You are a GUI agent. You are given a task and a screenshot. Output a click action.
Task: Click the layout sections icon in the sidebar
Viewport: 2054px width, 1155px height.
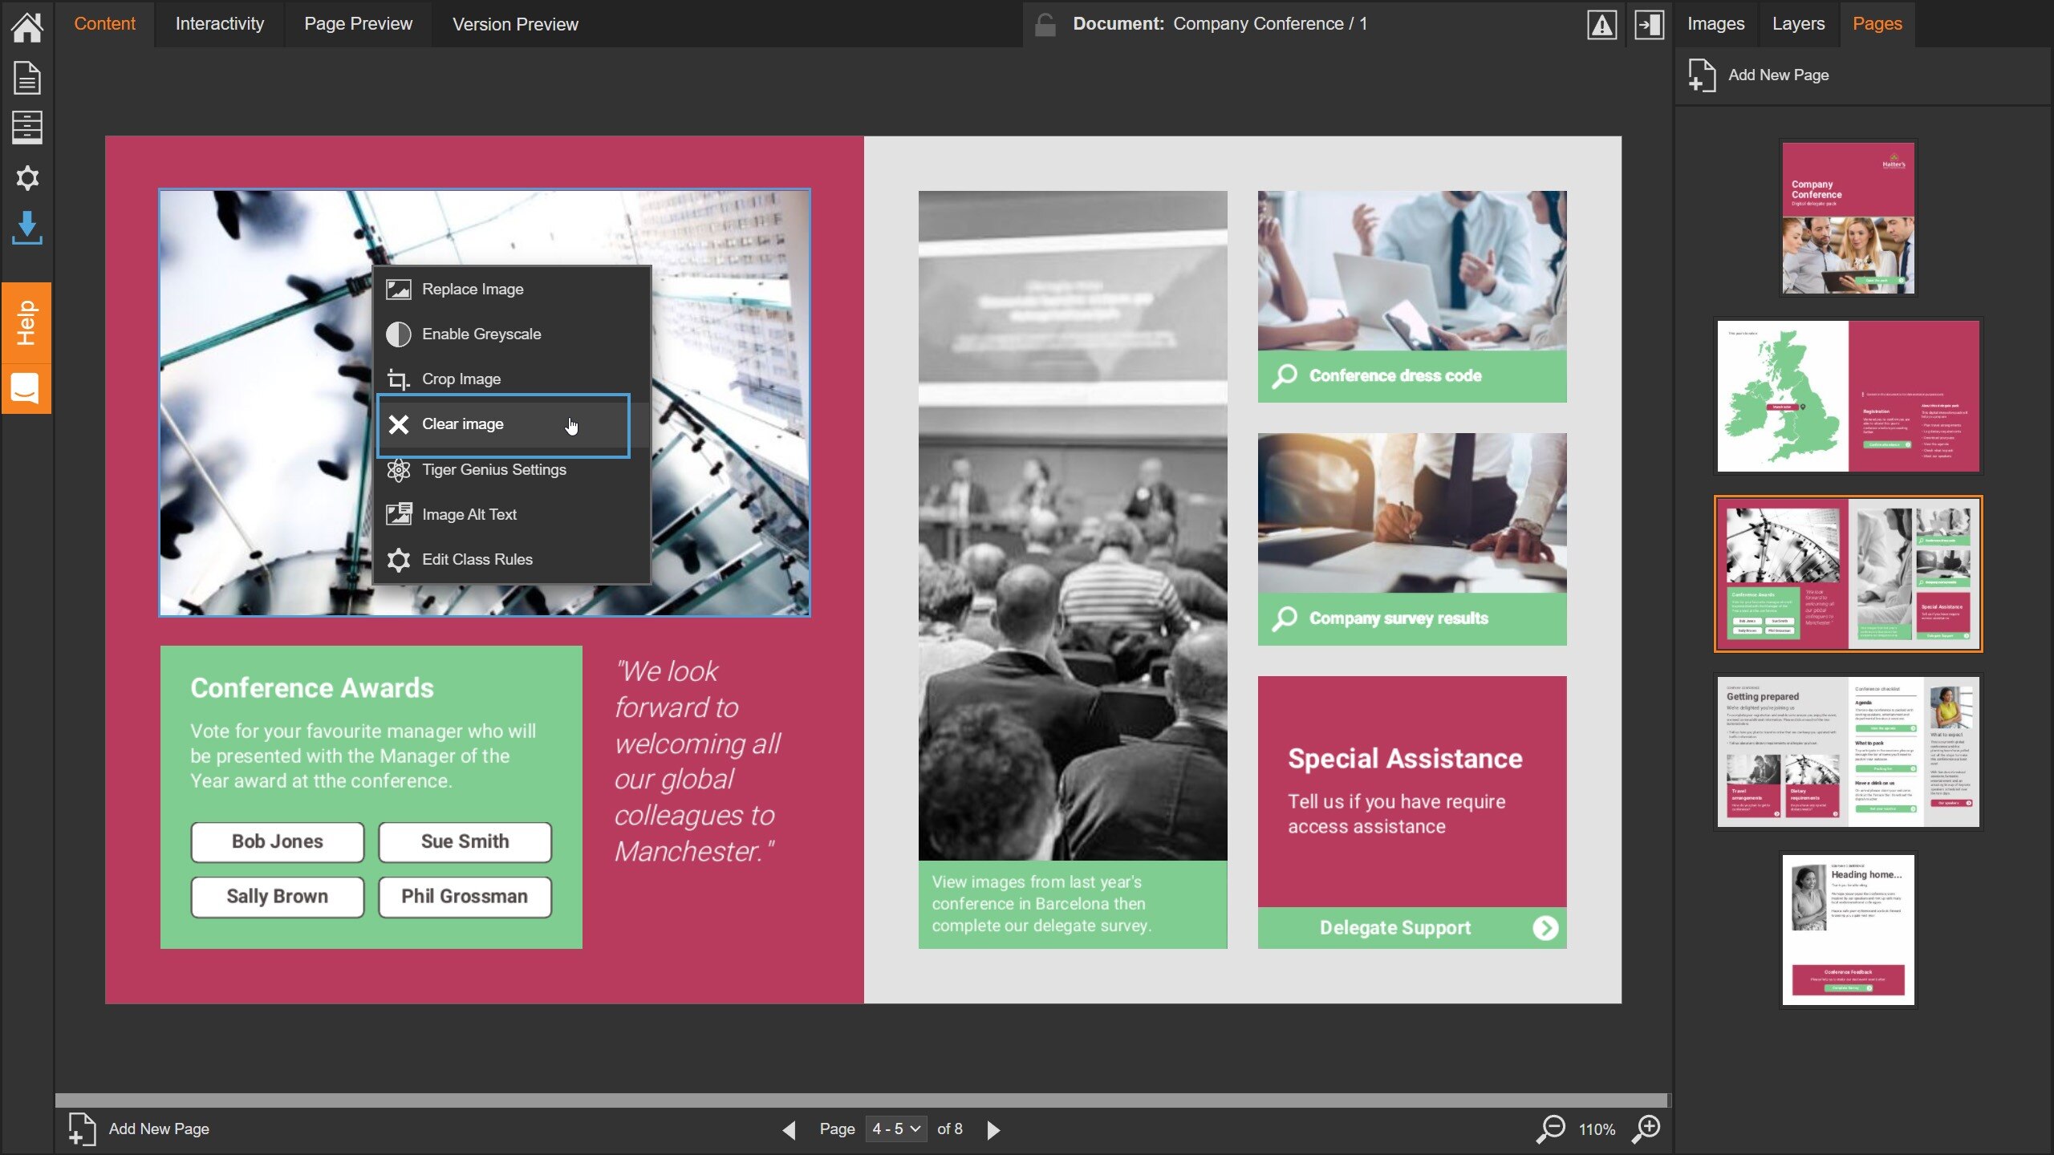pyautogui.click(x=26, y=128)
